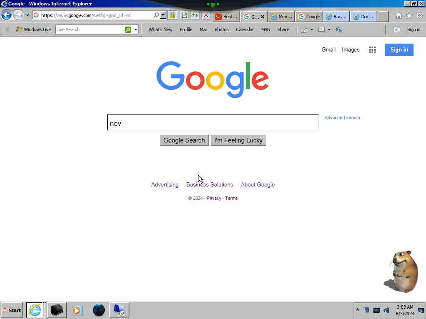The height and width of the screenshot is (319, 426).
Task: Click the security padlock icon
Action: click(x=172, y=15)
